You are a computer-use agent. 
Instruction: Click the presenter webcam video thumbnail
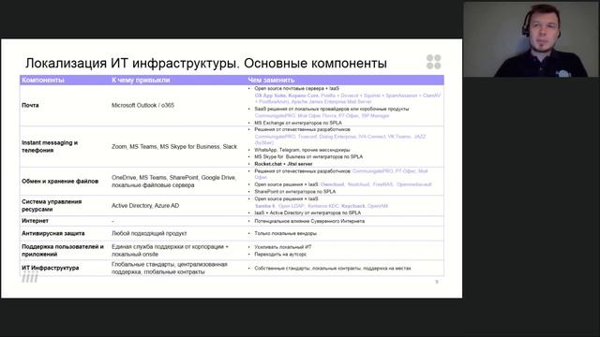pos(532,39)
